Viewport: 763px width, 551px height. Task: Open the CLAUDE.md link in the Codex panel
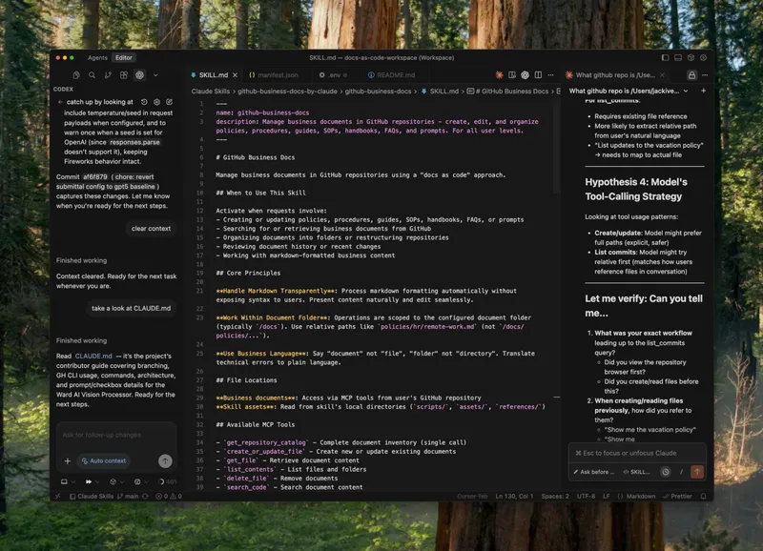(x=93, y=356)
